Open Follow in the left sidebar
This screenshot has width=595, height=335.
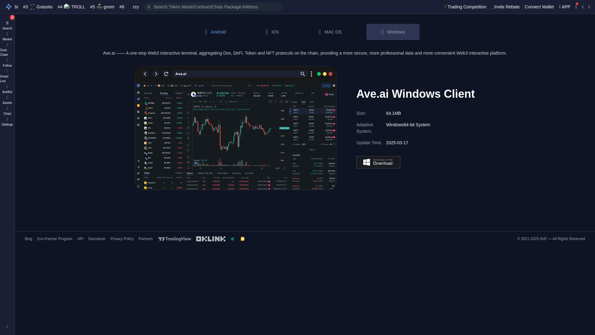[x=7, y=63]
